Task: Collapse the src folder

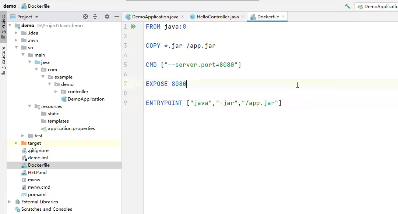Action: 17,47
